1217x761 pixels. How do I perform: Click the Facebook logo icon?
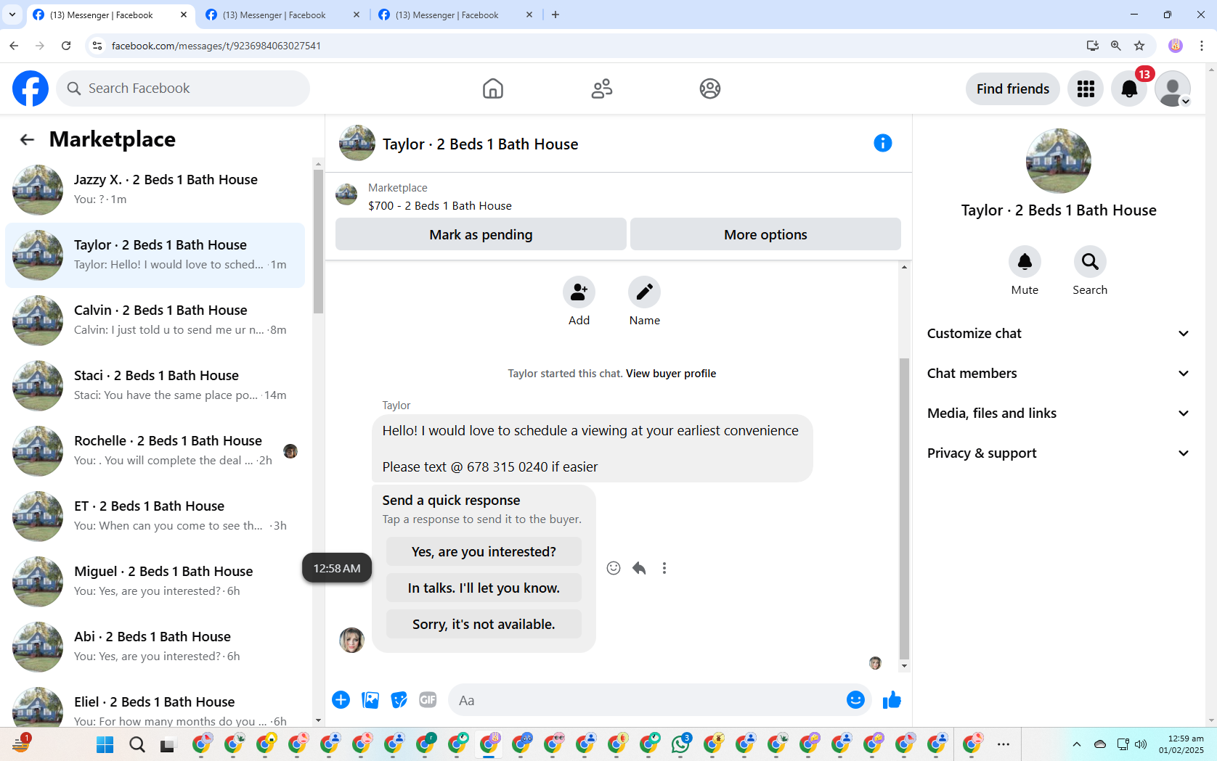tap(30, 89)
